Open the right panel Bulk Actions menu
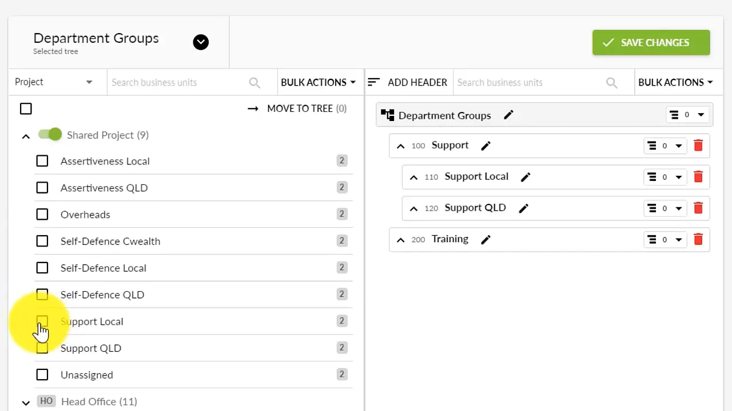Screen dimensions: 732x411 pyautogui.click(x=675, y=82)
